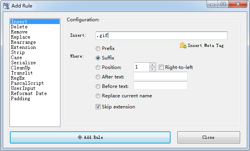Click the Insert Meta Tag puzzle icon
This screenshot has width=250, height=151.
coord(183,45)
